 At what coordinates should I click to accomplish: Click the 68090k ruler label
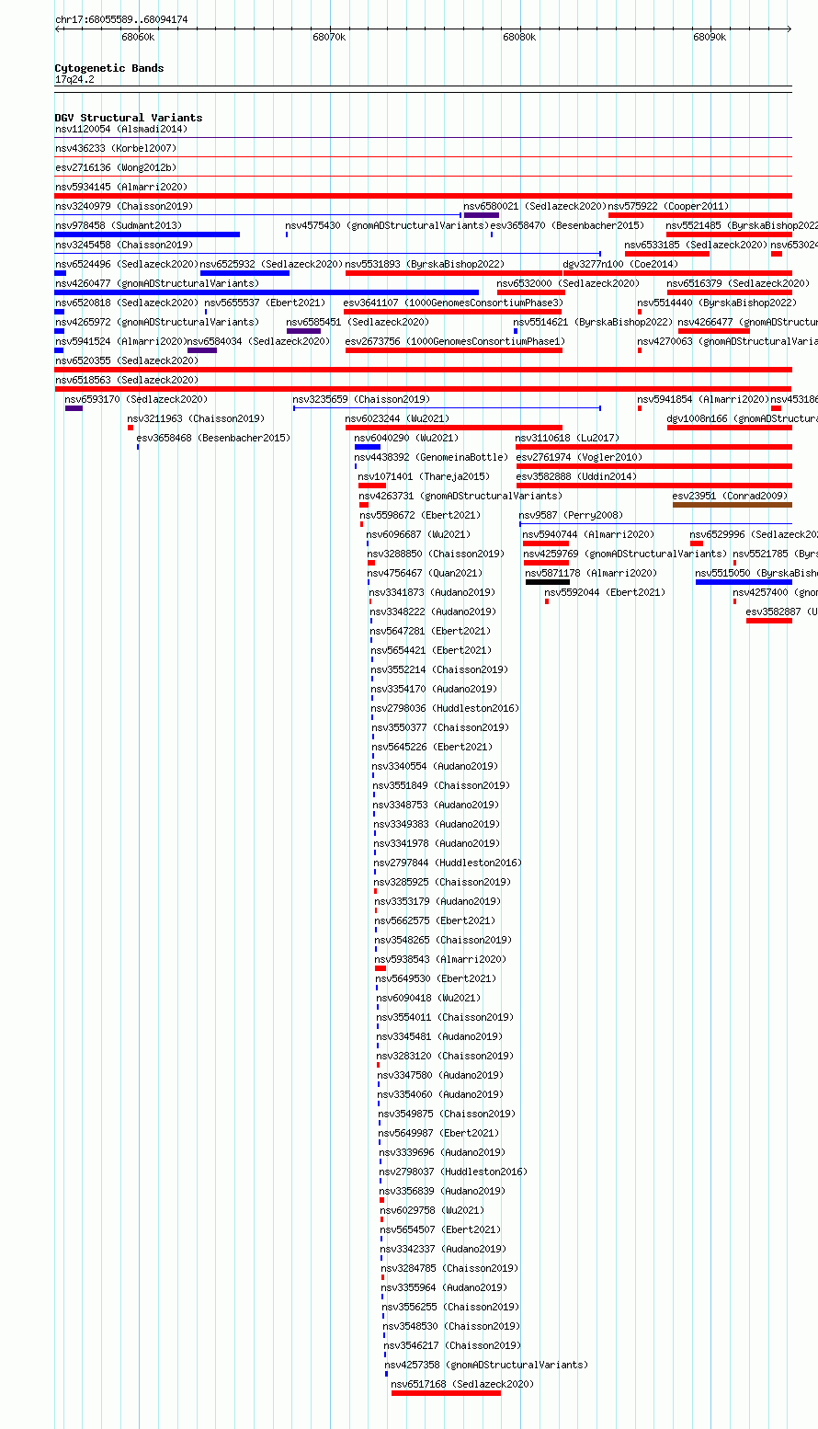(x=710, y=37)
